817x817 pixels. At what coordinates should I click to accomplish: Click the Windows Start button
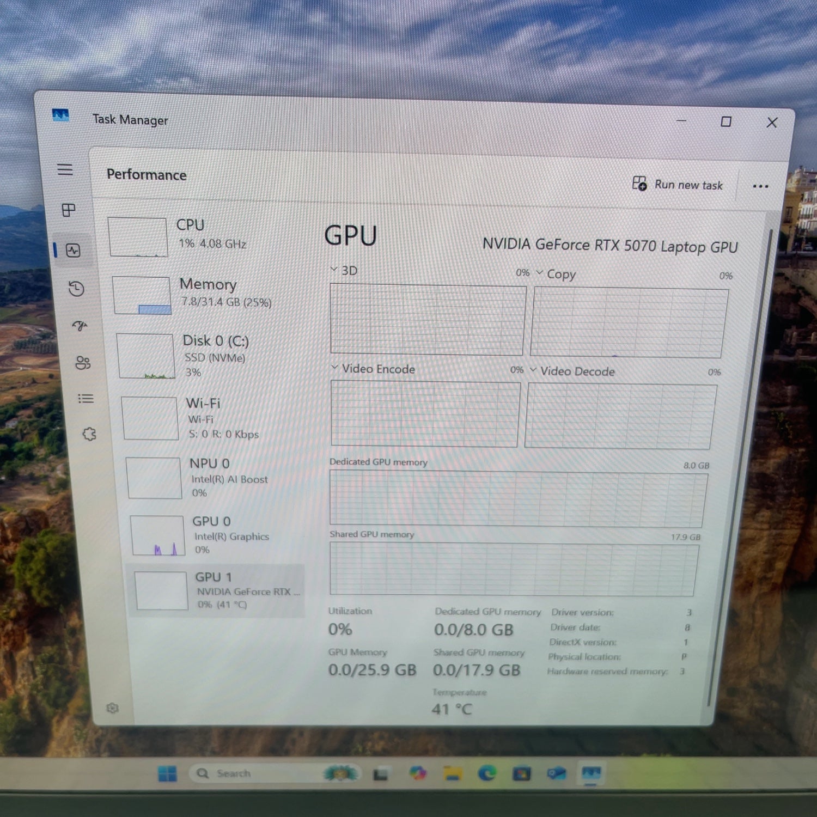point(167,773)
